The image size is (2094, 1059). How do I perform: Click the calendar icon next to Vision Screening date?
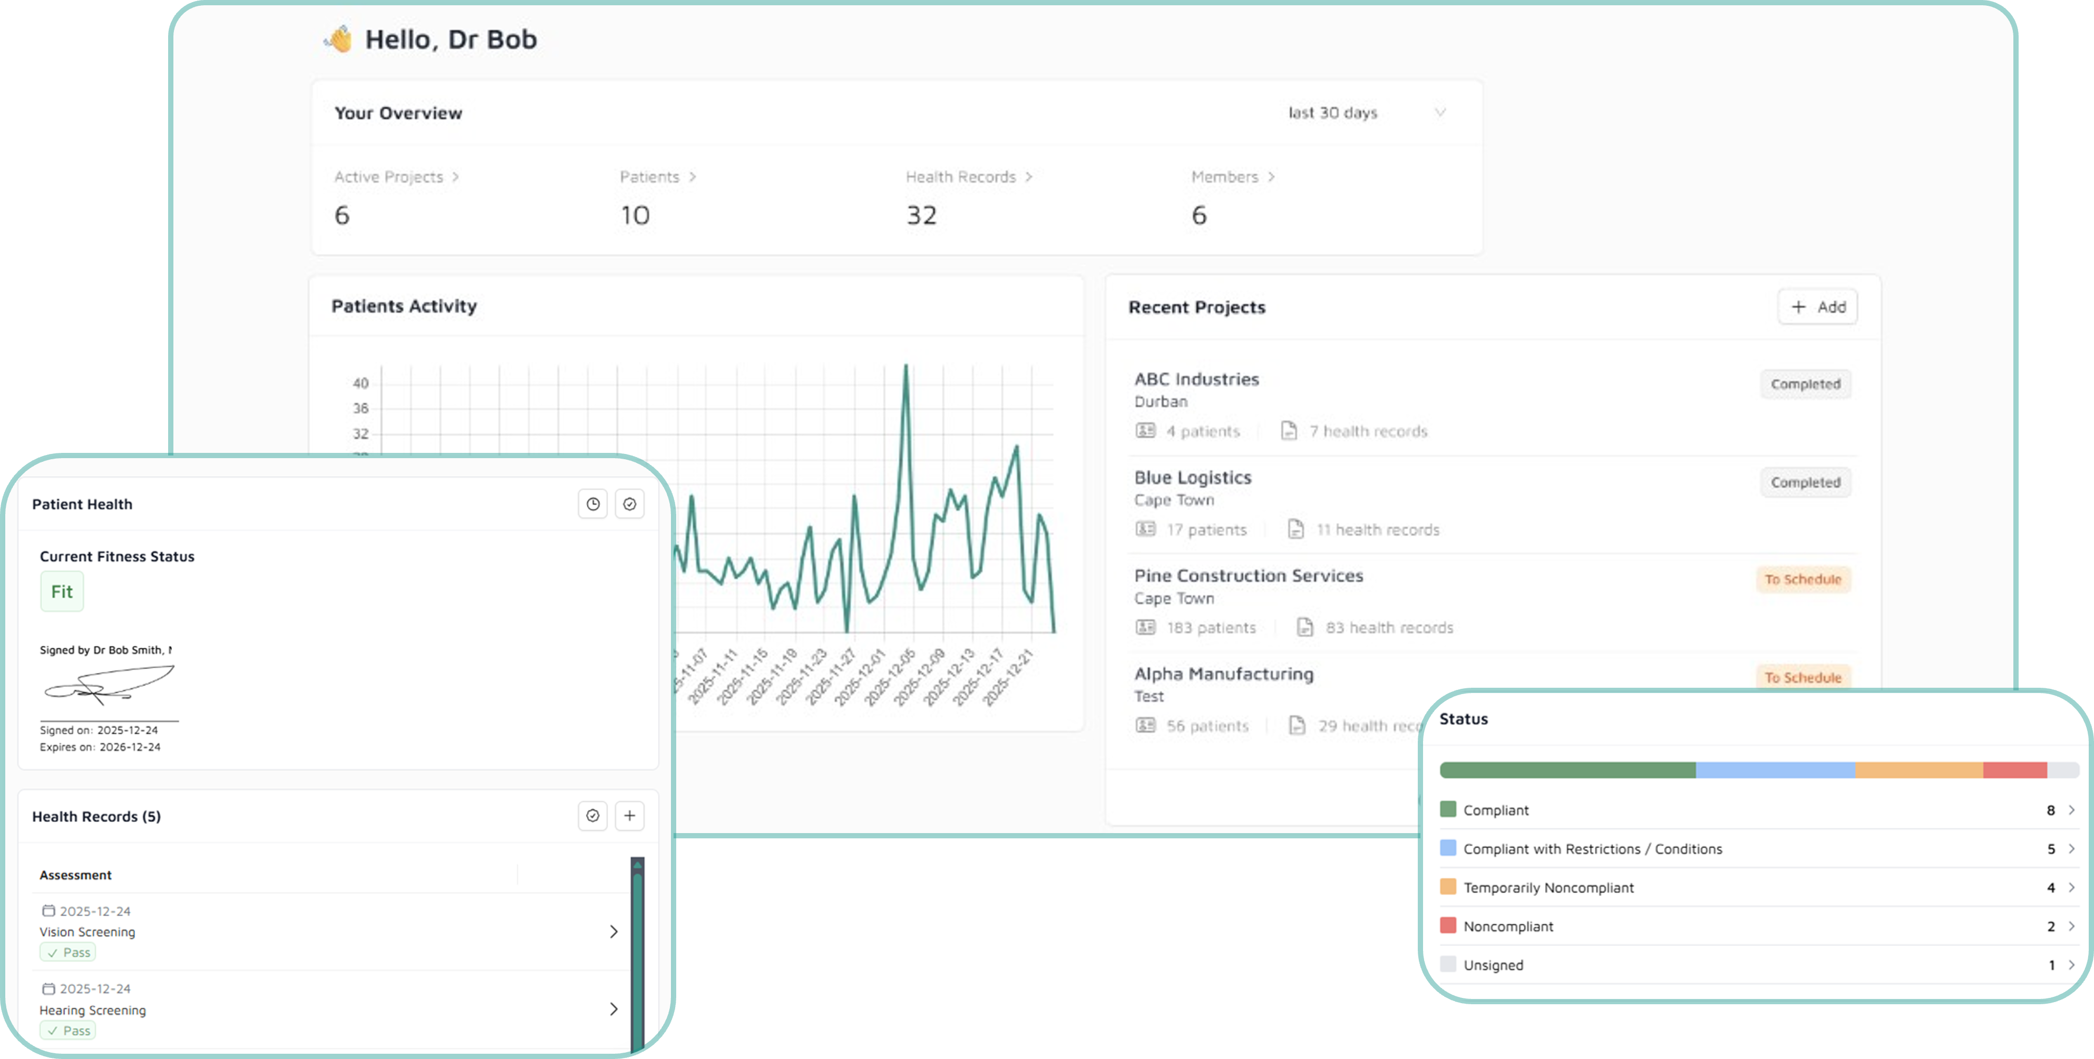(x=49, y=910)
